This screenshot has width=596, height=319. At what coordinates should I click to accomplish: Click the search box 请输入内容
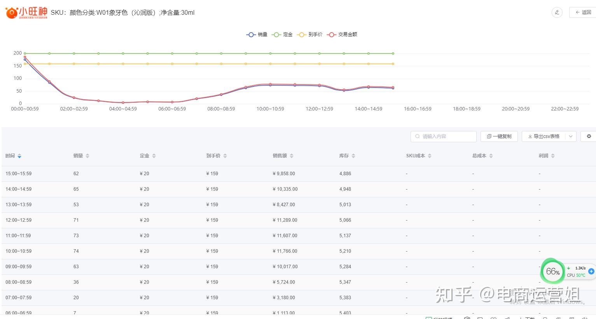[x=443, y=136]
